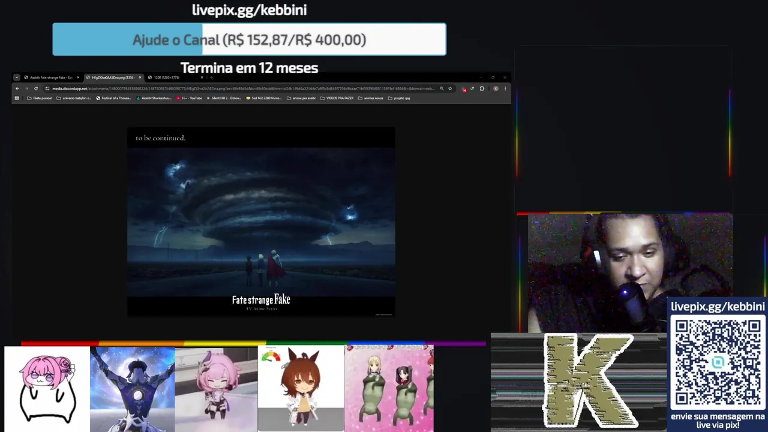
Task: Open the Pasta pessoal bookmark folder
Action: click(x=39, y=98)
